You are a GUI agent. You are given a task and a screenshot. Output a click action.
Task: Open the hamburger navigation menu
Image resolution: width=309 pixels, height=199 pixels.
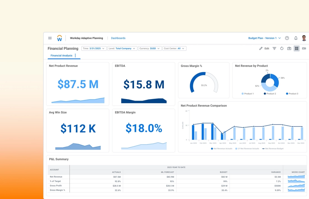tap(50, 38)
